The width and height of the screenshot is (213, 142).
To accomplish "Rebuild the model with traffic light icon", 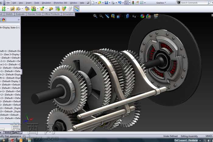I will coord(133,2).
